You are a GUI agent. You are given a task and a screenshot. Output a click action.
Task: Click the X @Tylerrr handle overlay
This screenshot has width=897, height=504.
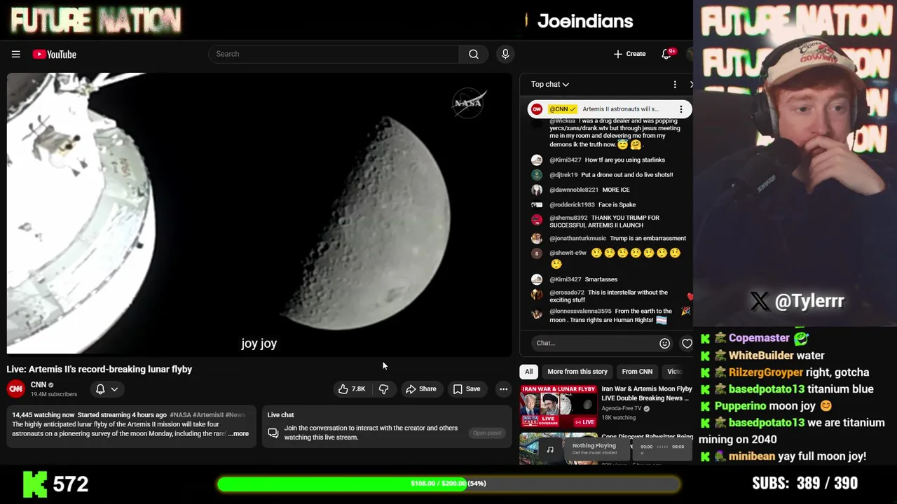(x=797, y=301)
